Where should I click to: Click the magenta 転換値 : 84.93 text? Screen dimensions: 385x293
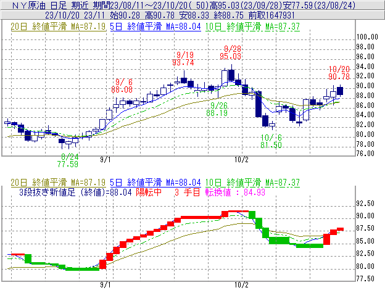coord(235,192)
